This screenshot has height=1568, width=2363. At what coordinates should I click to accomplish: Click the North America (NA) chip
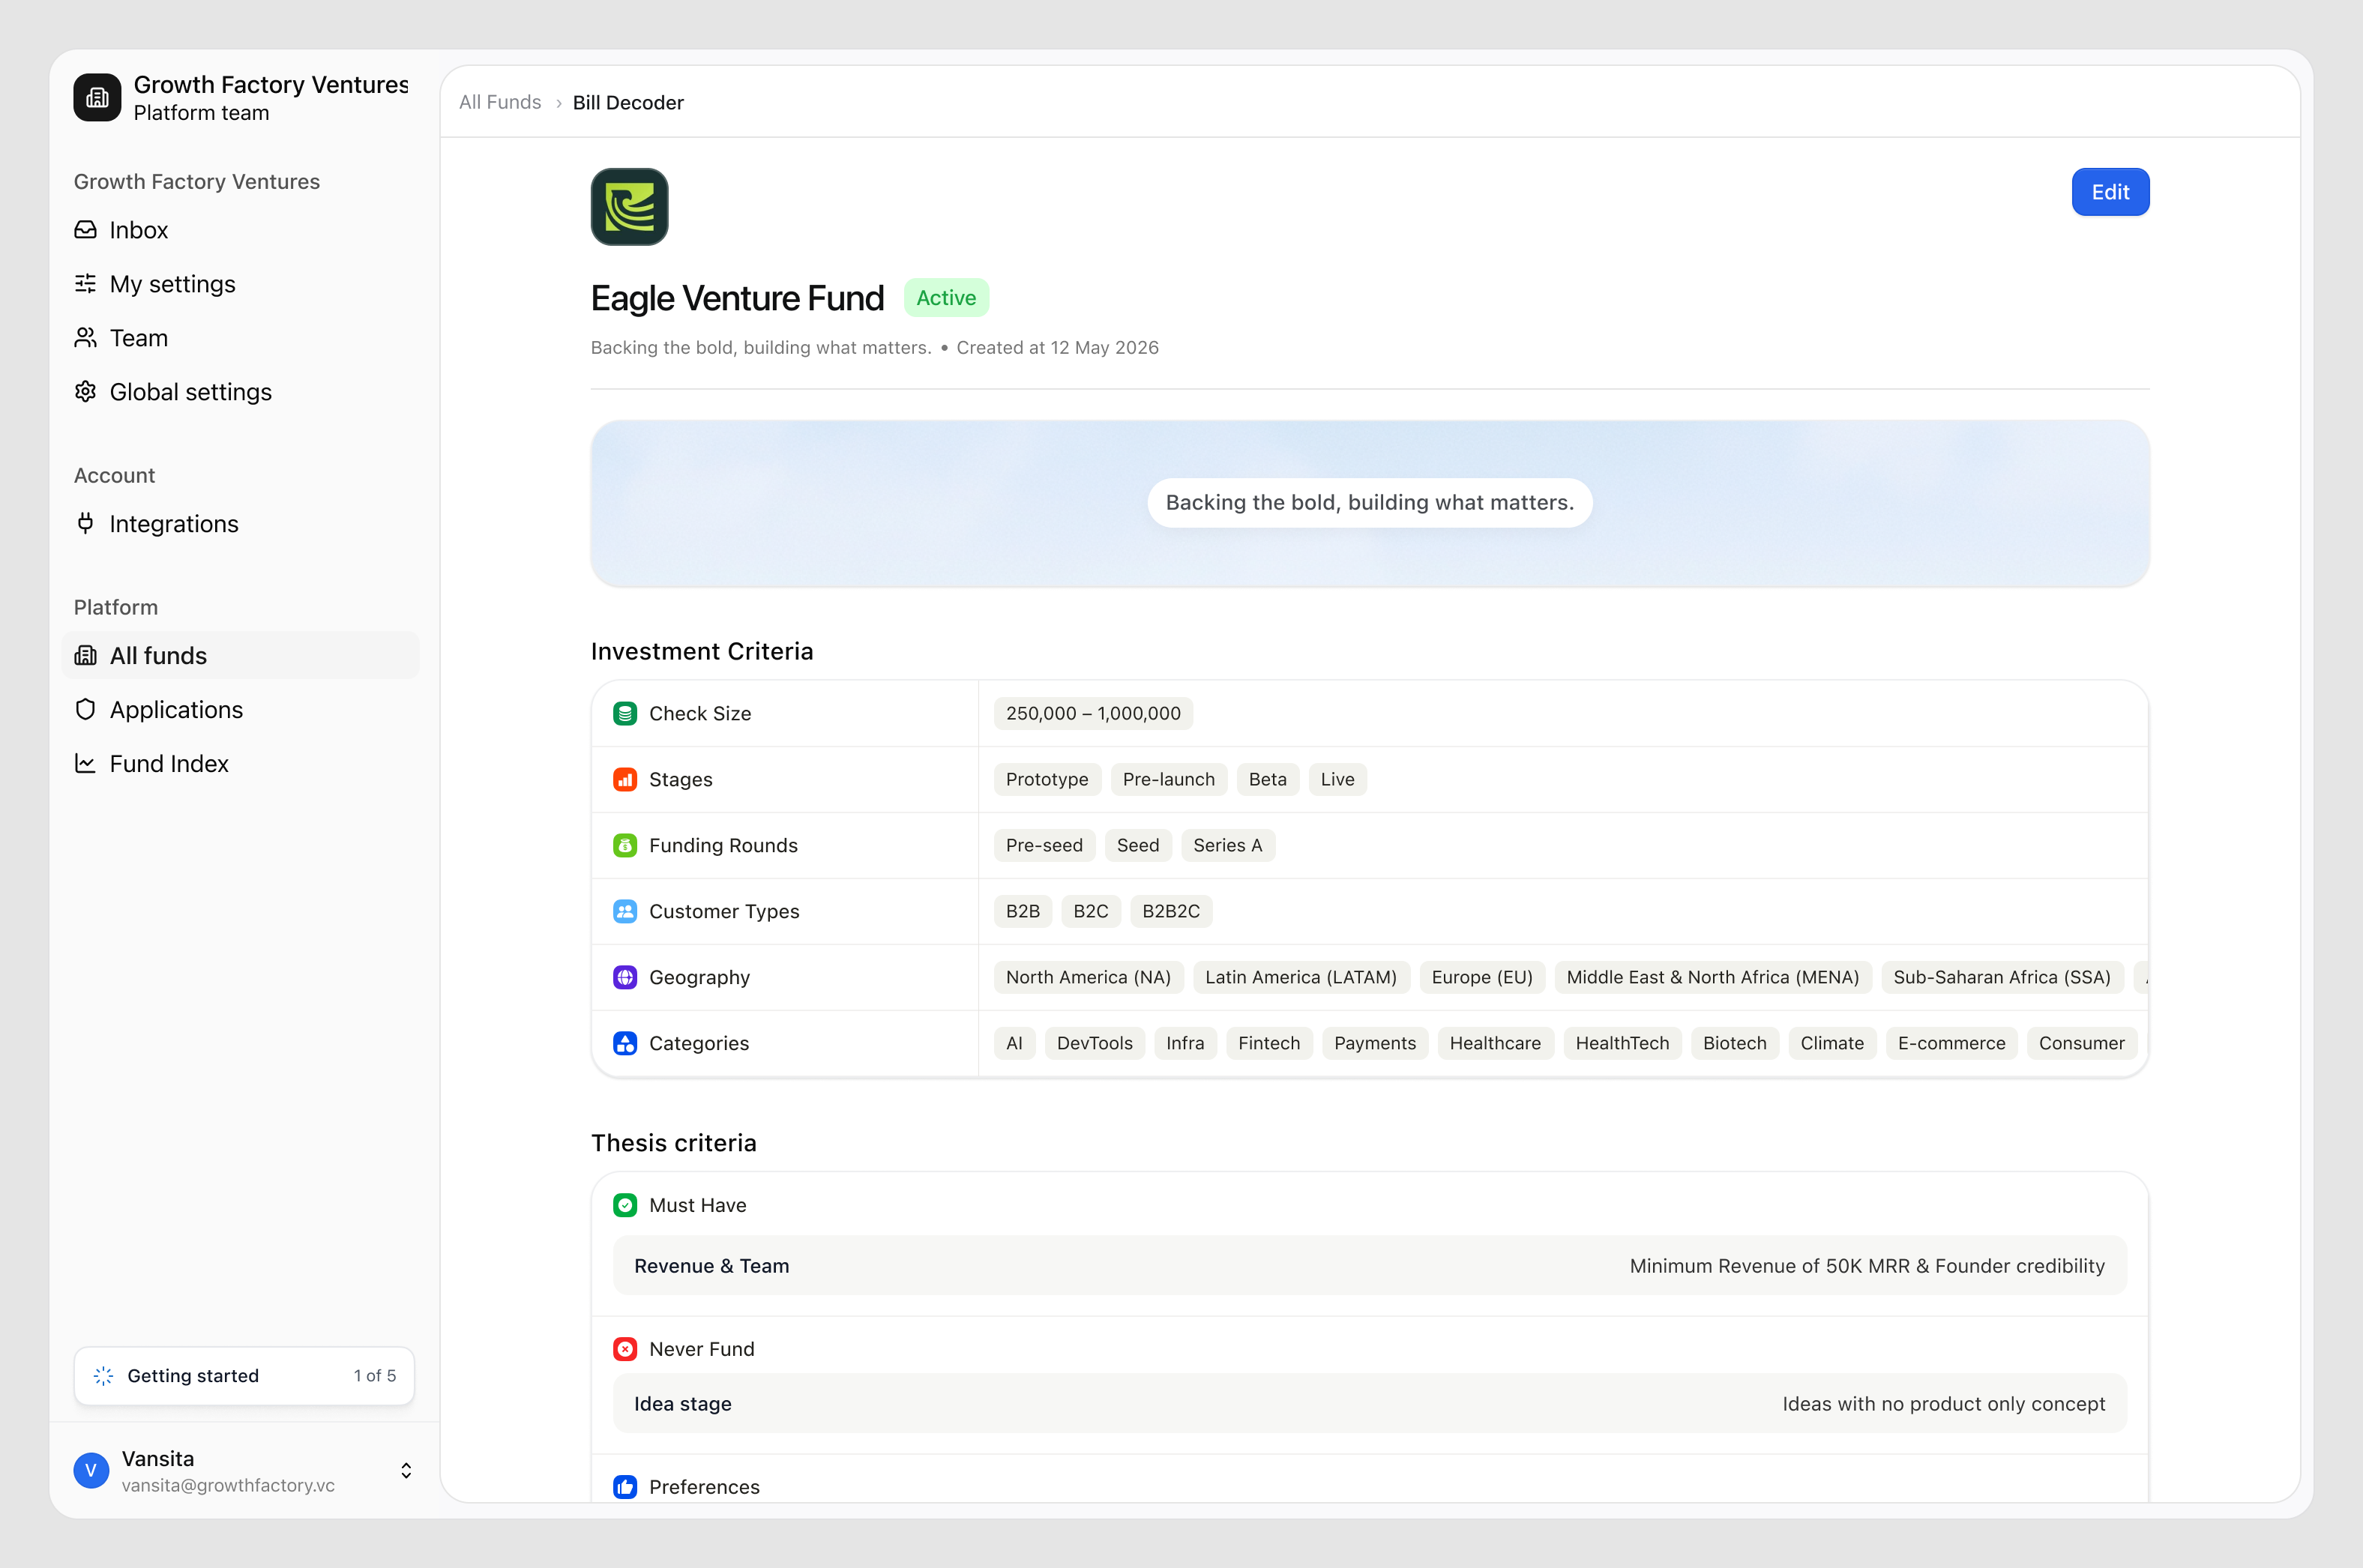click(x=1088, y=978)
